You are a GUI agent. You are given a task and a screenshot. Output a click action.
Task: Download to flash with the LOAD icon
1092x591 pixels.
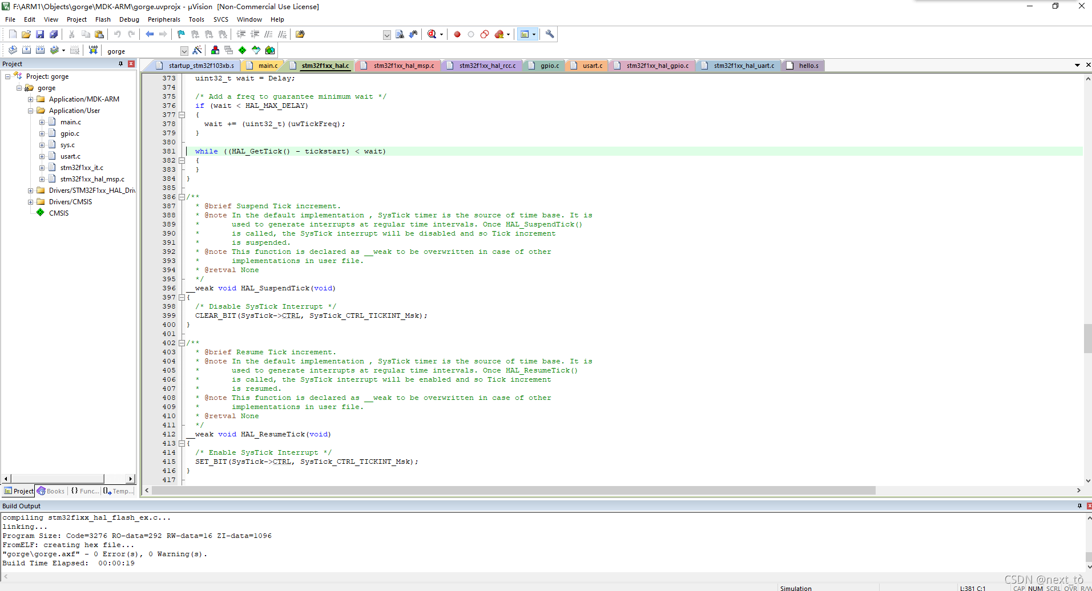pos(93,50)
